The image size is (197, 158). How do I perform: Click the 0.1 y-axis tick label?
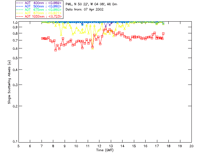(x=15, y=142)
